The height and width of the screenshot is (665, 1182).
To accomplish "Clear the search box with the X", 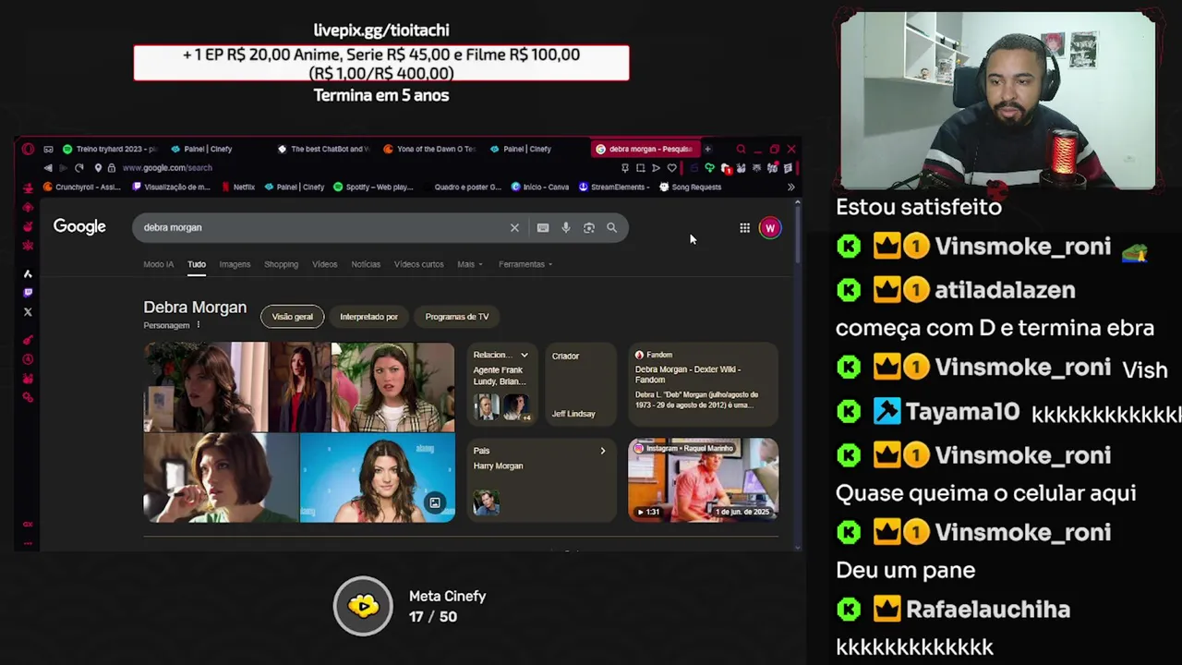I will coord(514,227).
